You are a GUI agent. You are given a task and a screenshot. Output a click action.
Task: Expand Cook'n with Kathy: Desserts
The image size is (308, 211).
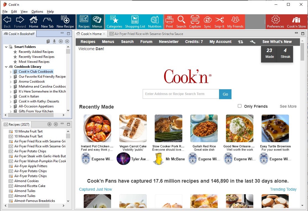pyautogui.click(x=10, y=101)
